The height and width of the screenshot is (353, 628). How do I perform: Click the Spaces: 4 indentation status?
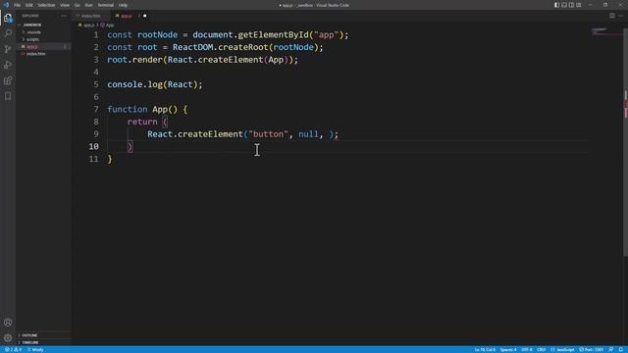pos(508,350)
